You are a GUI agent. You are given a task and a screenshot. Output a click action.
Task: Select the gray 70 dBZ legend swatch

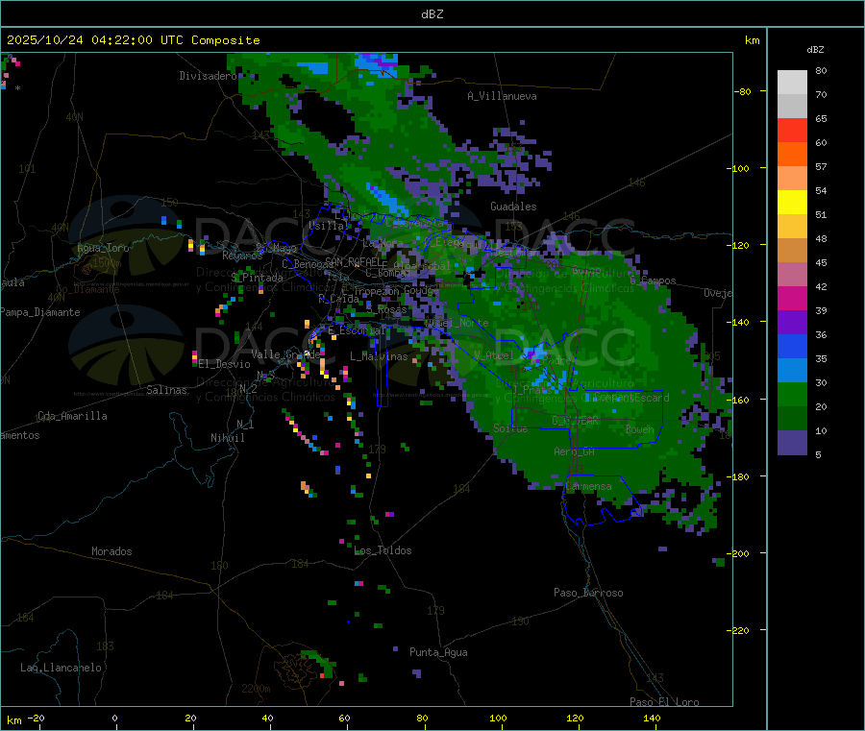pyautogui.click(x=792, y=106)
